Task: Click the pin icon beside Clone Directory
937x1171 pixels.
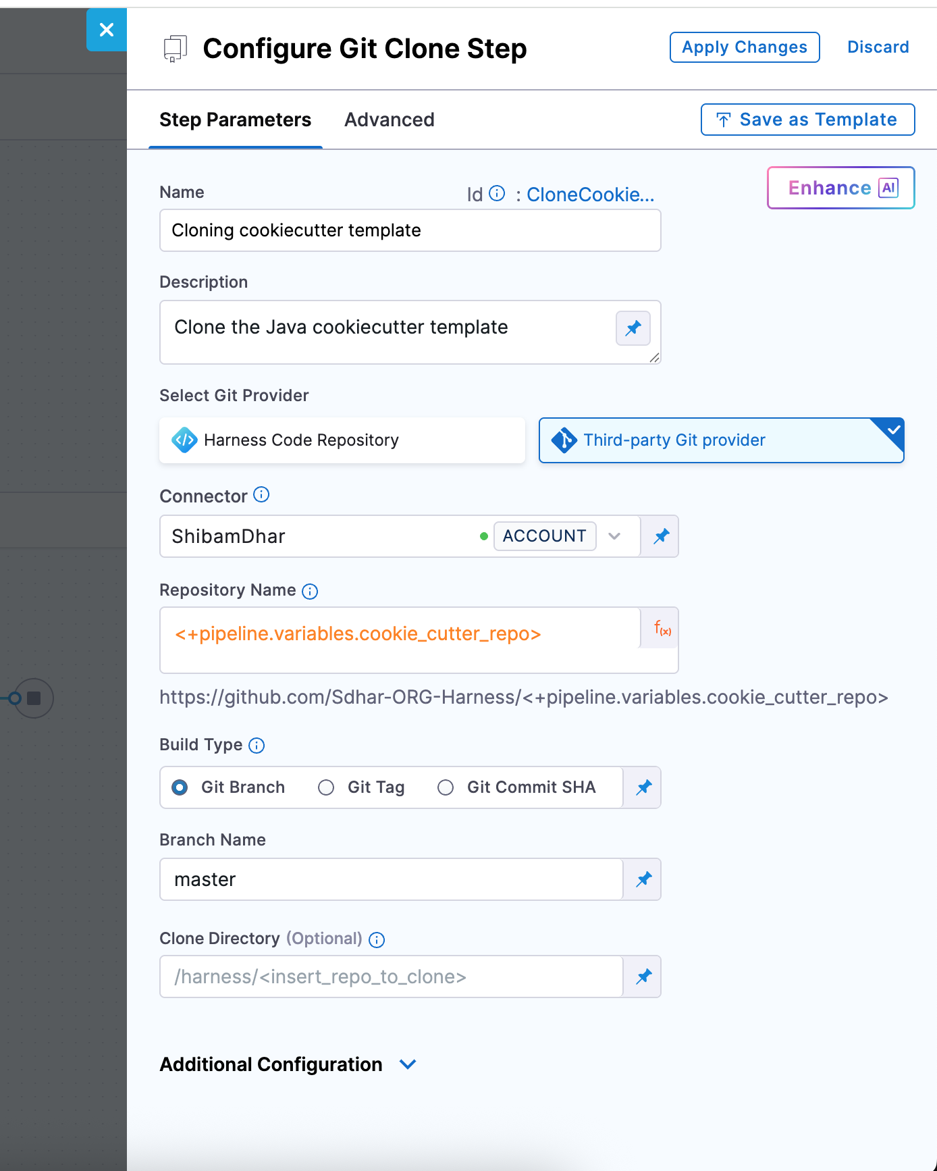Action: 643,977
